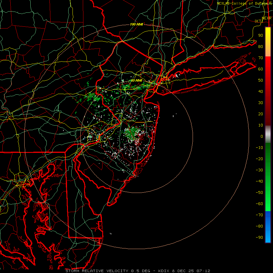Image resolution: width=273 pixels, height=273 pixels.
Task: Click the "80" velocity scale value
Action: 261,46
